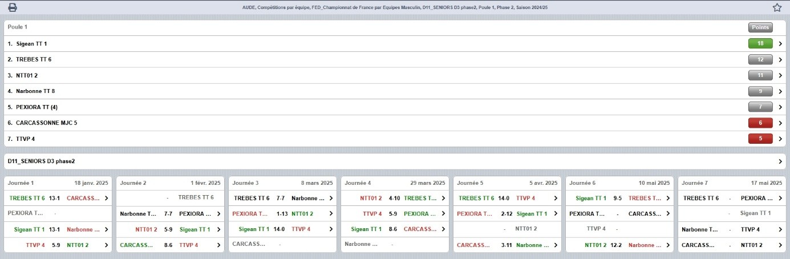Open Journée 3 TREBES TT 6 7-7 Narbonne chevron

point(331,198)
